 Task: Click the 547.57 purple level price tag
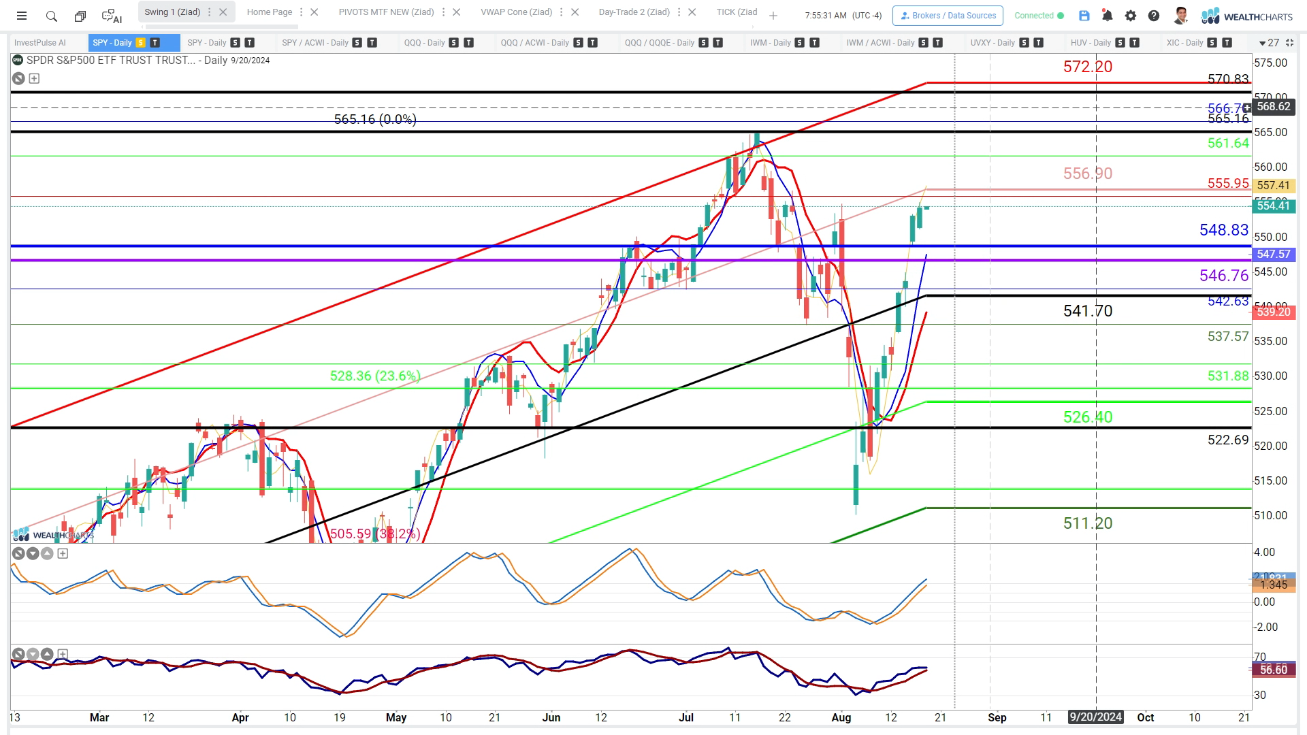tap(1274, 254)
